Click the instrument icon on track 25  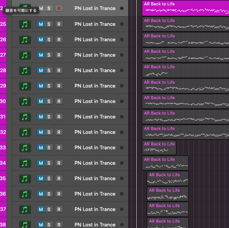coord(25,24)
